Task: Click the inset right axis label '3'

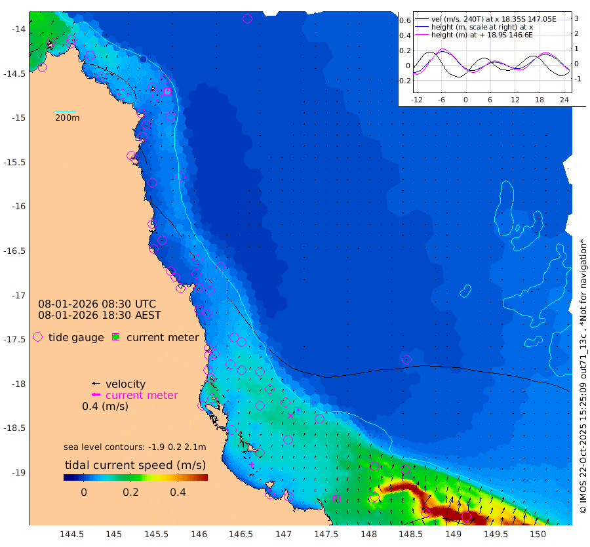Action: pyautogui.click(x=576, y=18)
